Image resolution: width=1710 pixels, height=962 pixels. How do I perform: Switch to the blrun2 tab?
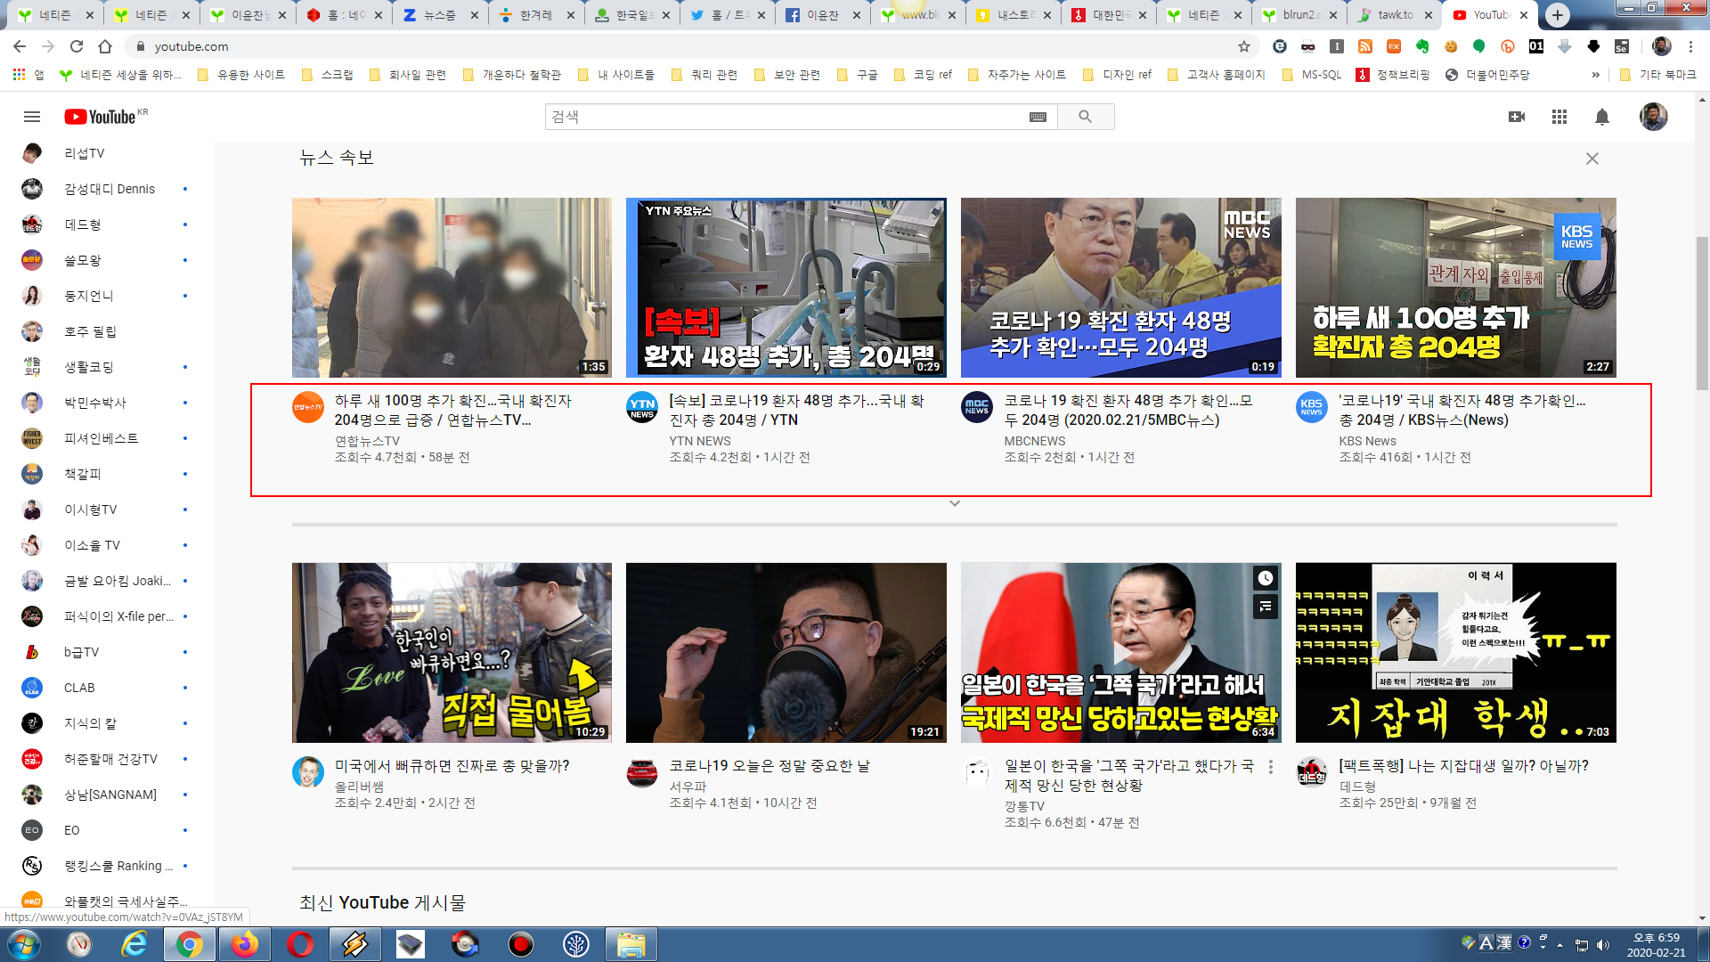(1299, 15)
